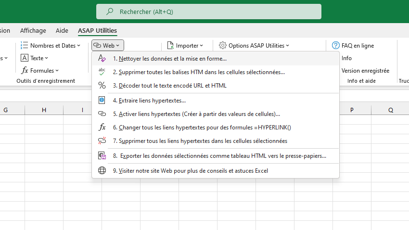The image size is (409, 230).
Task: Click the broken link icon for item 7
Action: tap(102, 141)
